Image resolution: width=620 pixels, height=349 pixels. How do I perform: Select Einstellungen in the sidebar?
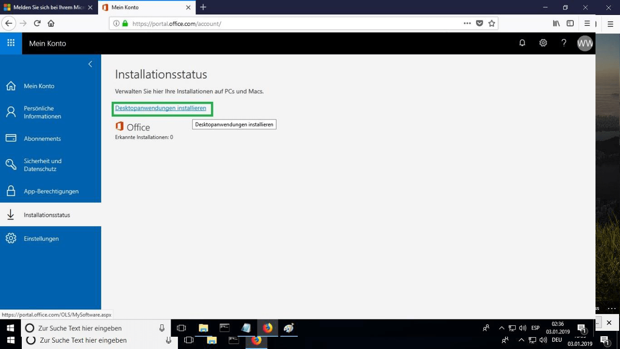tap(41, 239)
